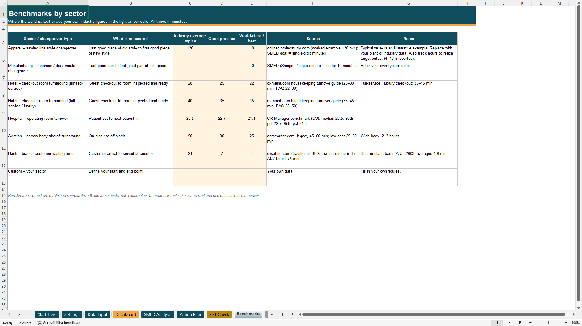Open the Action Plan sheet tab
The width and height of the screenshot is (582, 326).
190,314
